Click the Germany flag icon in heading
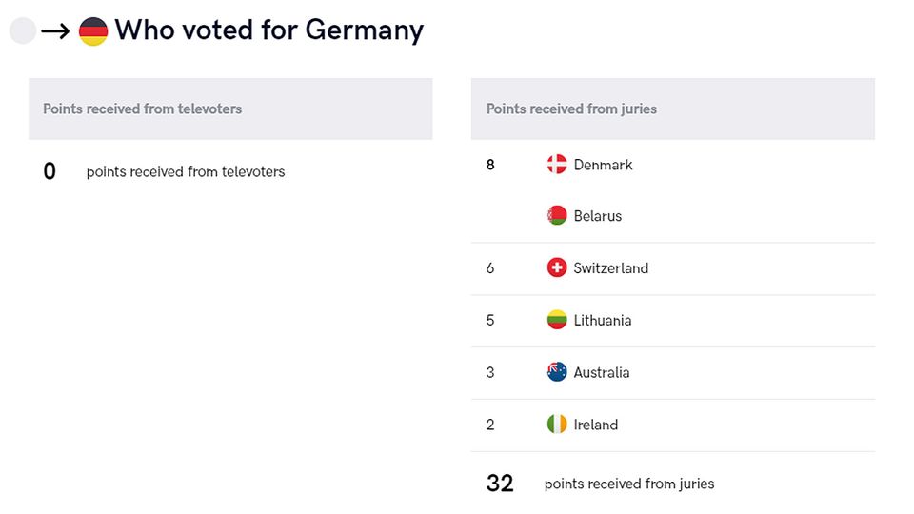 [x=93, y=31]
